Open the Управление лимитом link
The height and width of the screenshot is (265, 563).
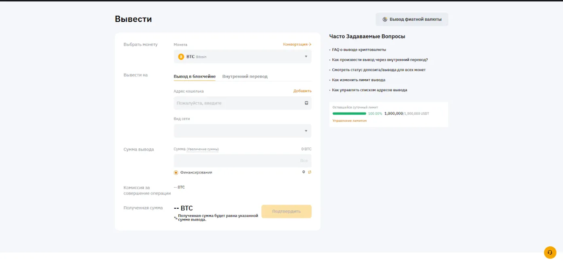(x=349, y=121)
